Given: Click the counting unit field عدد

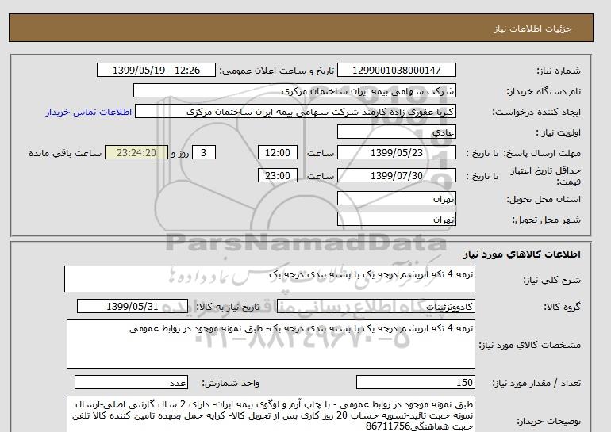Looking at the screenshot, I should (x=131, y=383).
